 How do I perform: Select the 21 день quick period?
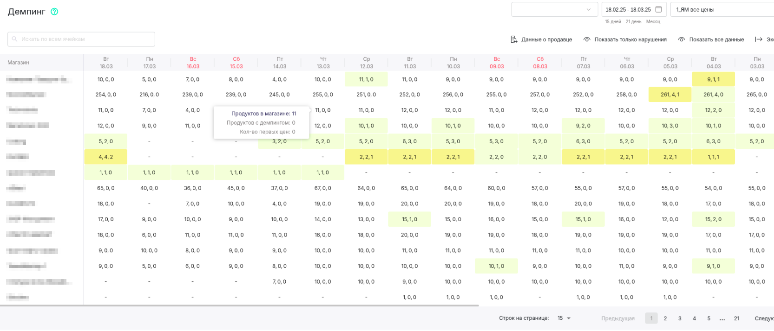(x=633, y=22)
